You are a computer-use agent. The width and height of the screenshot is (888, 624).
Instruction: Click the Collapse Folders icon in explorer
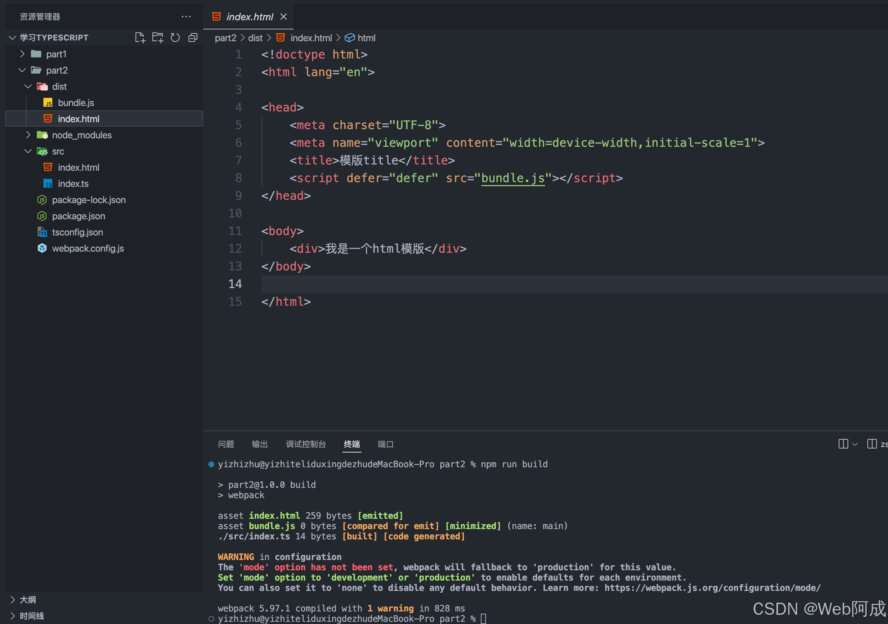click(x=193, y=38)
